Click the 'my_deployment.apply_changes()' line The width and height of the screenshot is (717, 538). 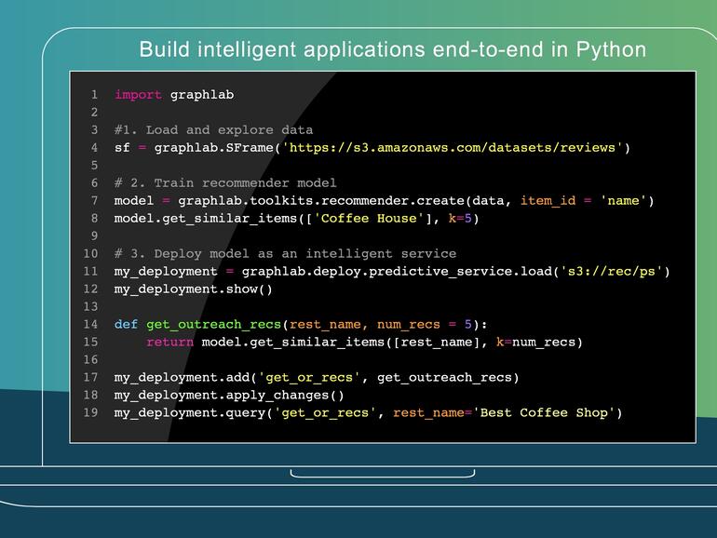tap(229, 396)
